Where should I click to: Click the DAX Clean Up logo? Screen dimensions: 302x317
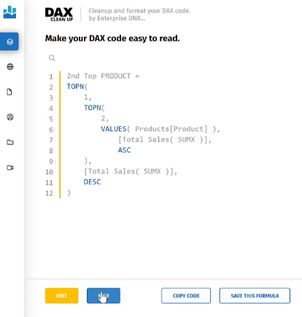point(59,15)
